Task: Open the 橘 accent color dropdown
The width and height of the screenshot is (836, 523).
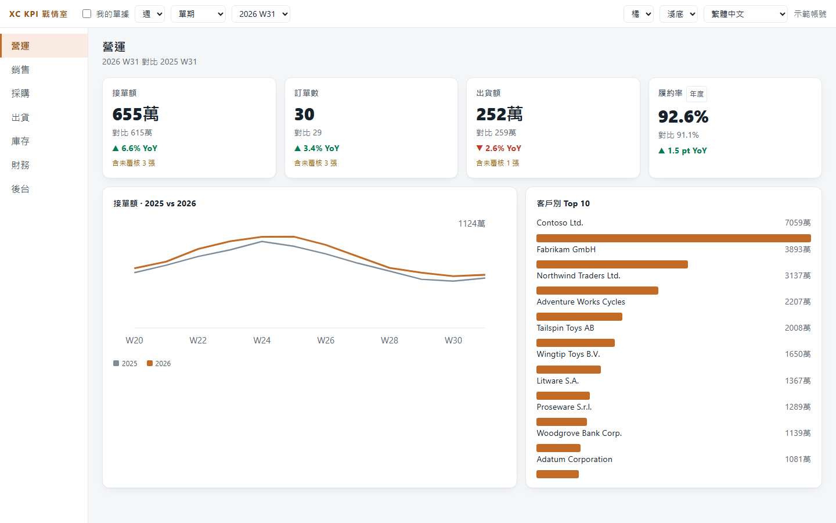Action: point(639,14)
